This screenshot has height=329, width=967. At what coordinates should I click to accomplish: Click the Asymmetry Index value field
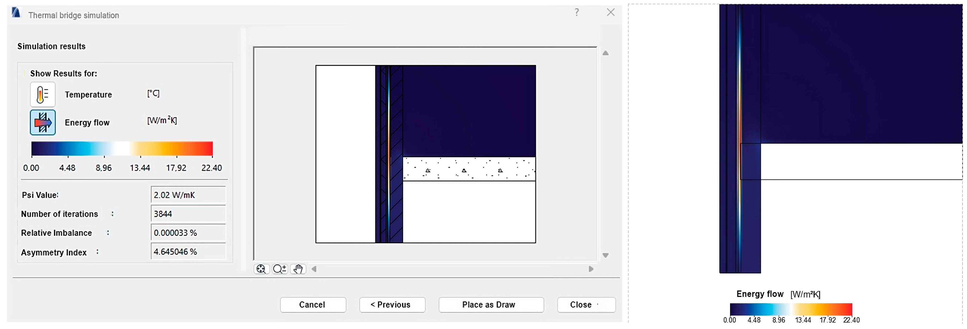pos(188,252)
